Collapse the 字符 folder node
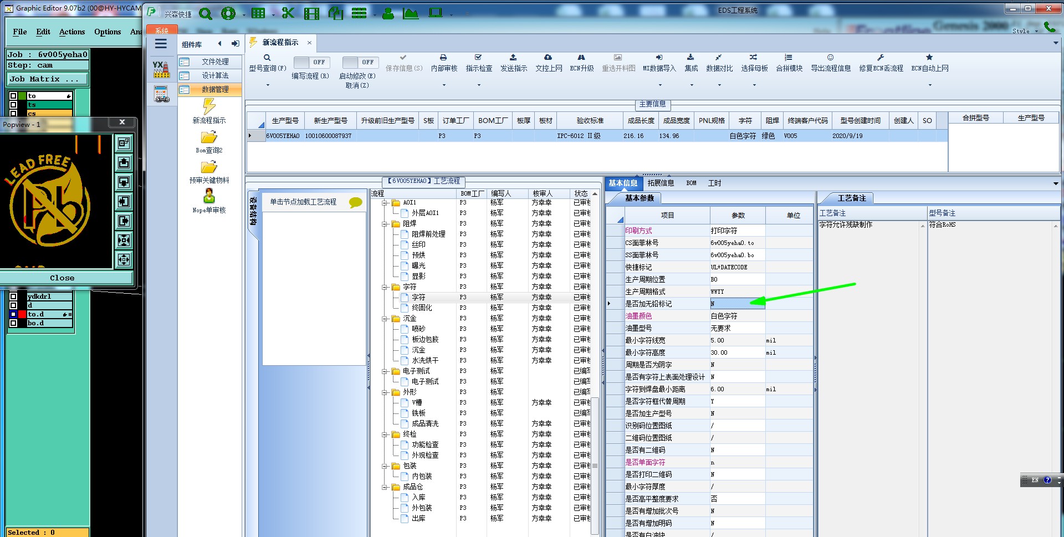 385,287
